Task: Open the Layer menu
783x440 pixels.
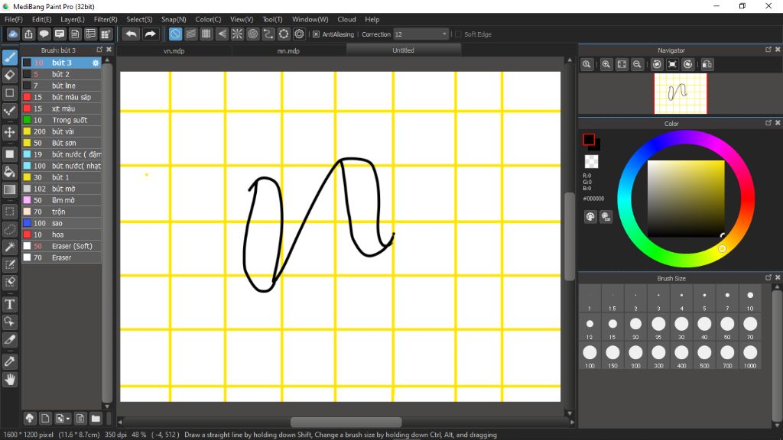Action: 73,19
